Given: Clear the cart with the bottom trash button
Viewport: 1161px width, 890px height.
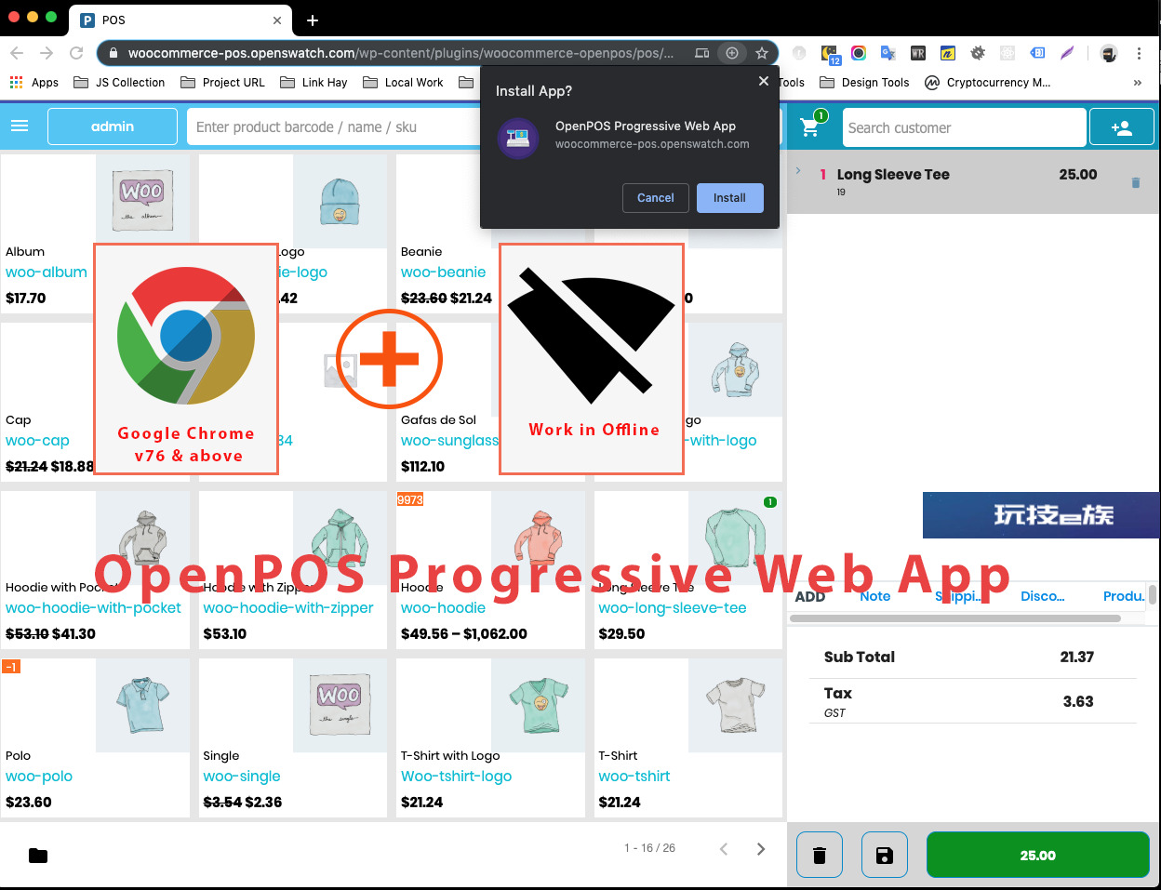Looking at the screenshot, I should pos(820,855).
